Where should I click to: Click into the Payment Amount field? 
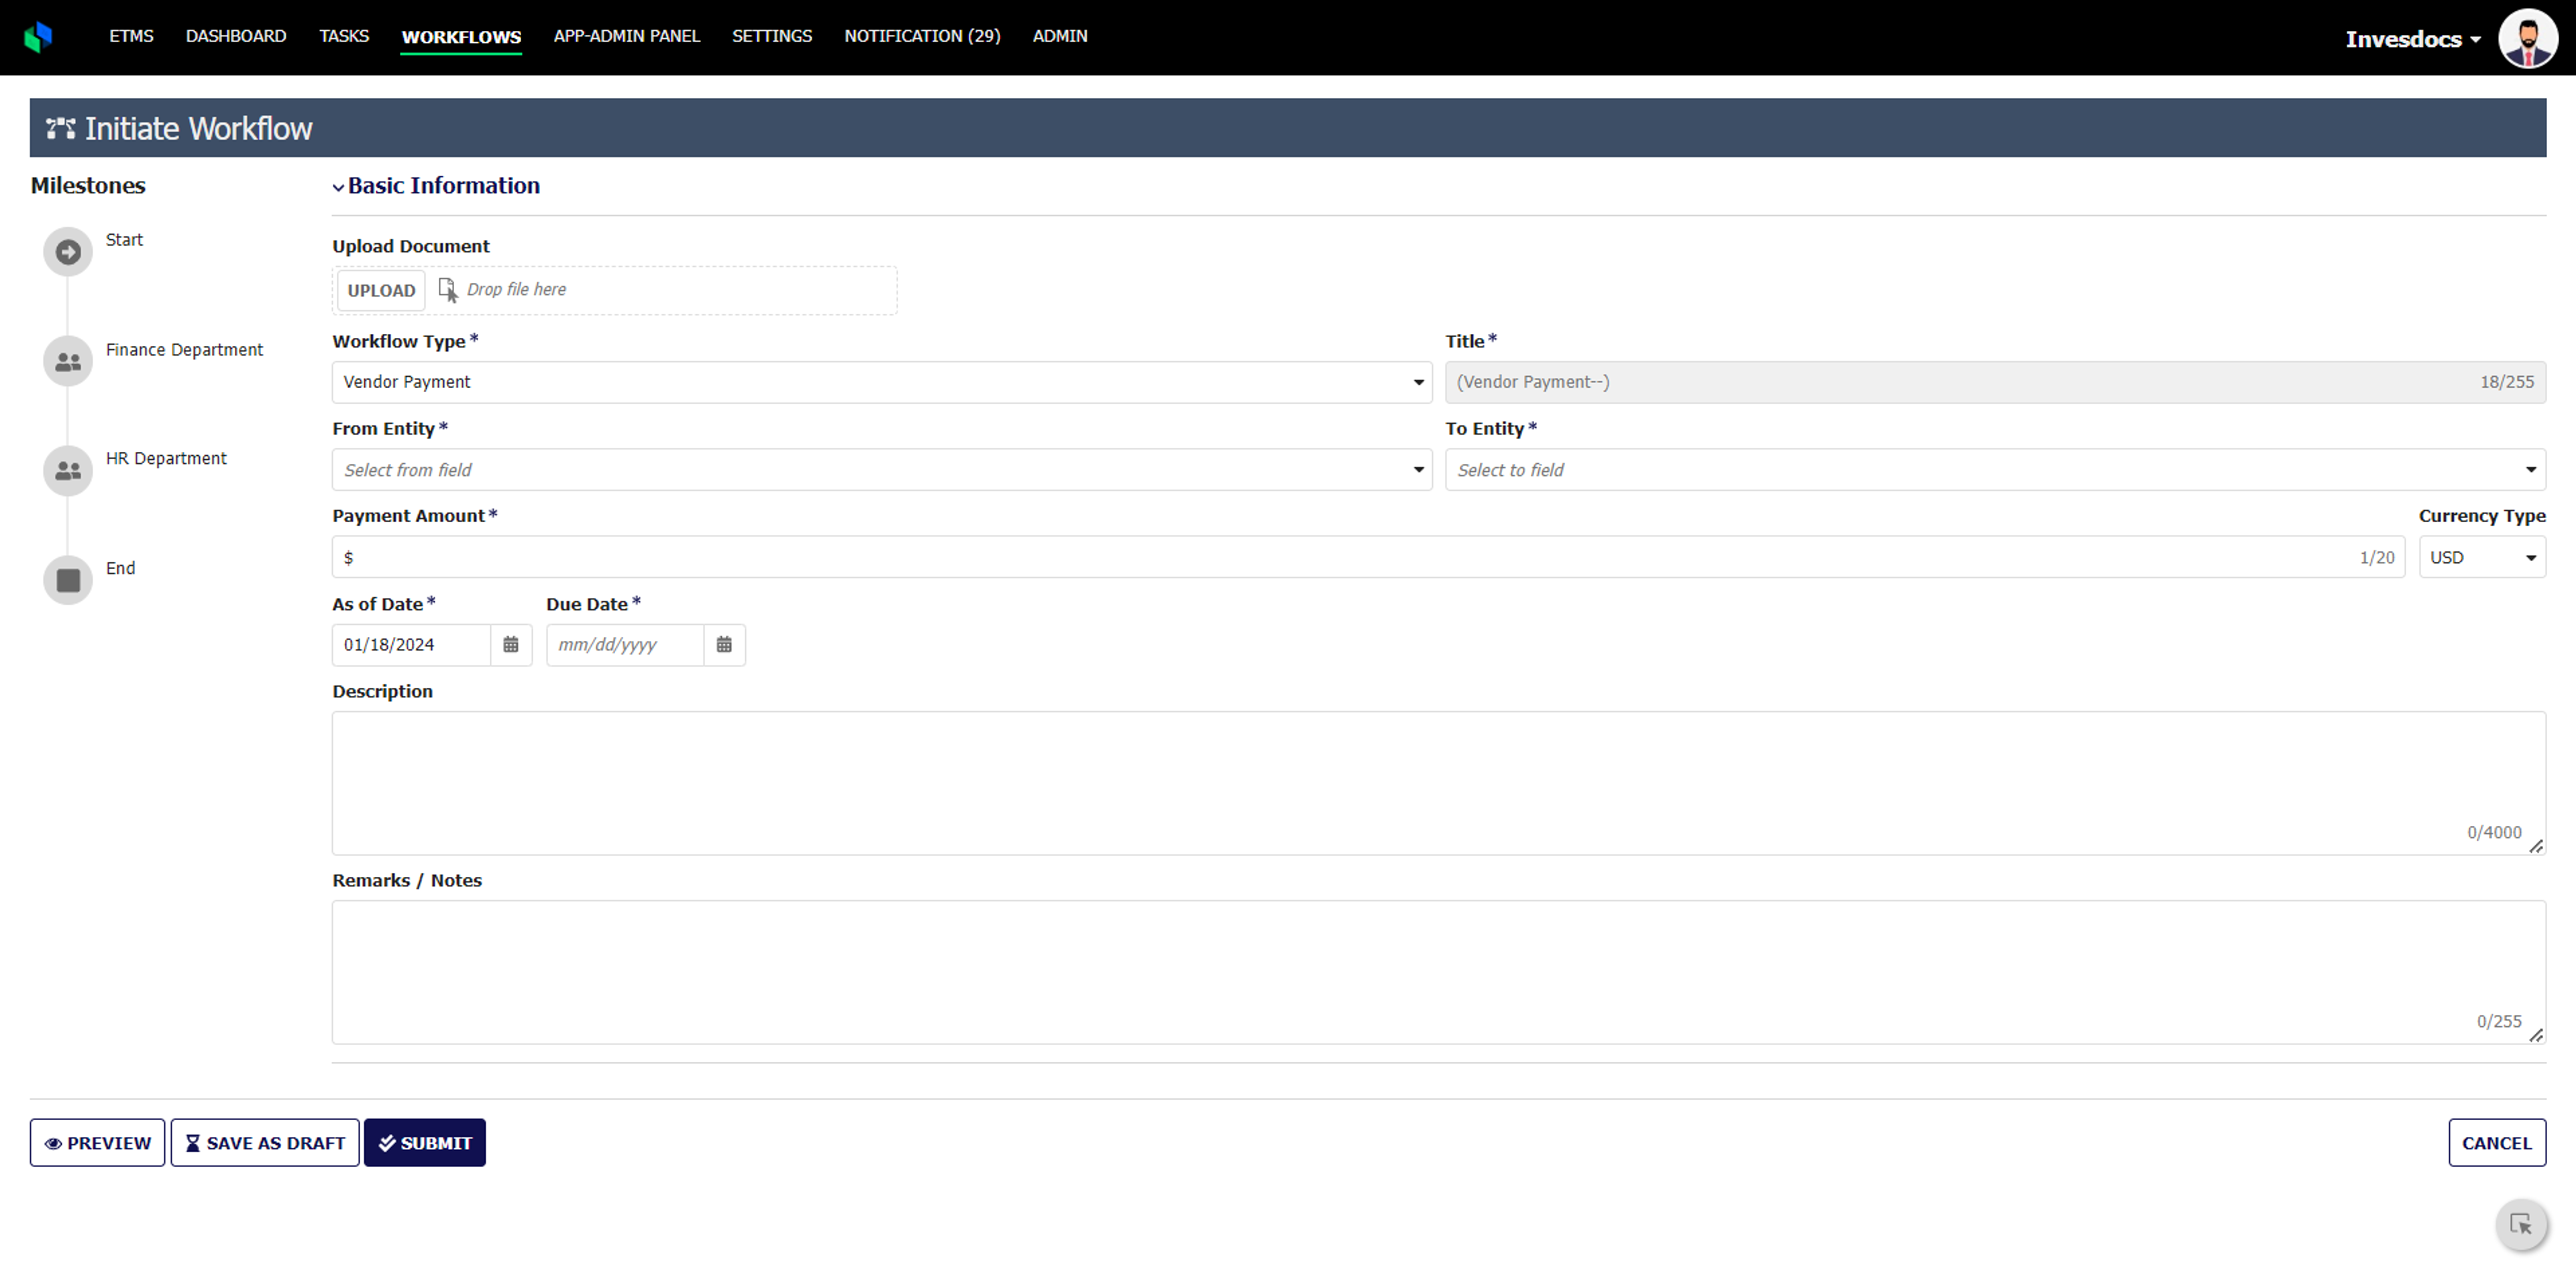coord(1368,558)
